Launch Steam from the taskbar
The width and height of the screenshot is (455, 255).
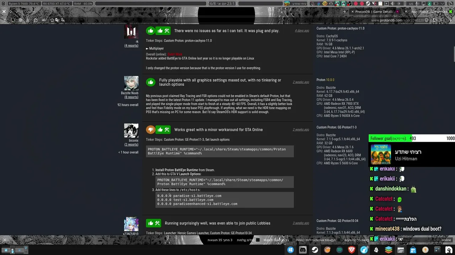(x=315, y=250)
